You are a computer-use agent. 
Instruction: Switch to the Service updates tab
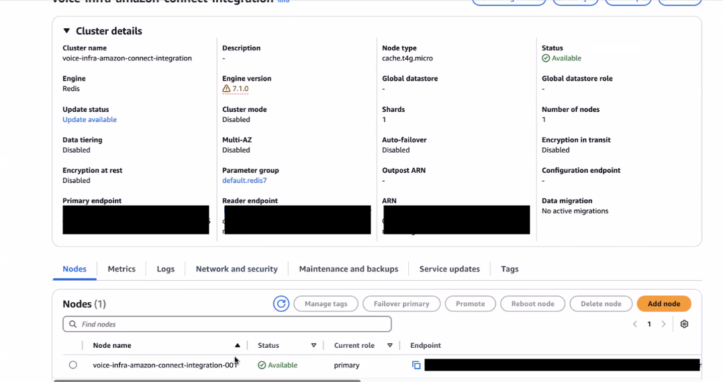tap(450, 269)
